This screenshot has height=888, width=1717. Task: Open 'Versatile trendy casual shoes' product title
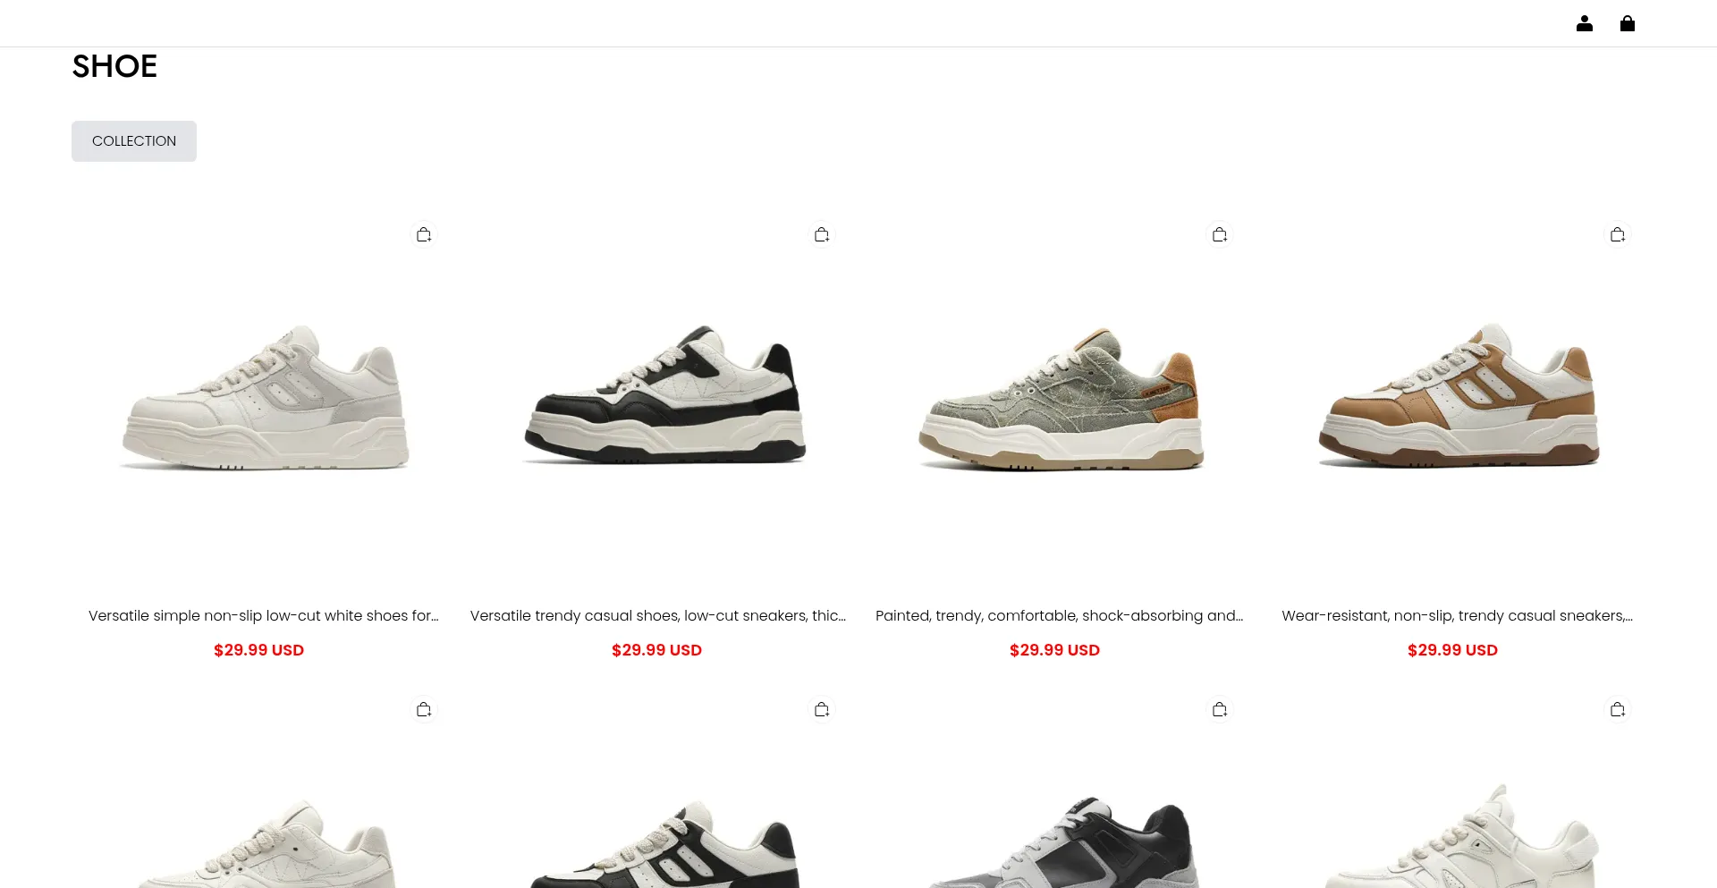658,615
